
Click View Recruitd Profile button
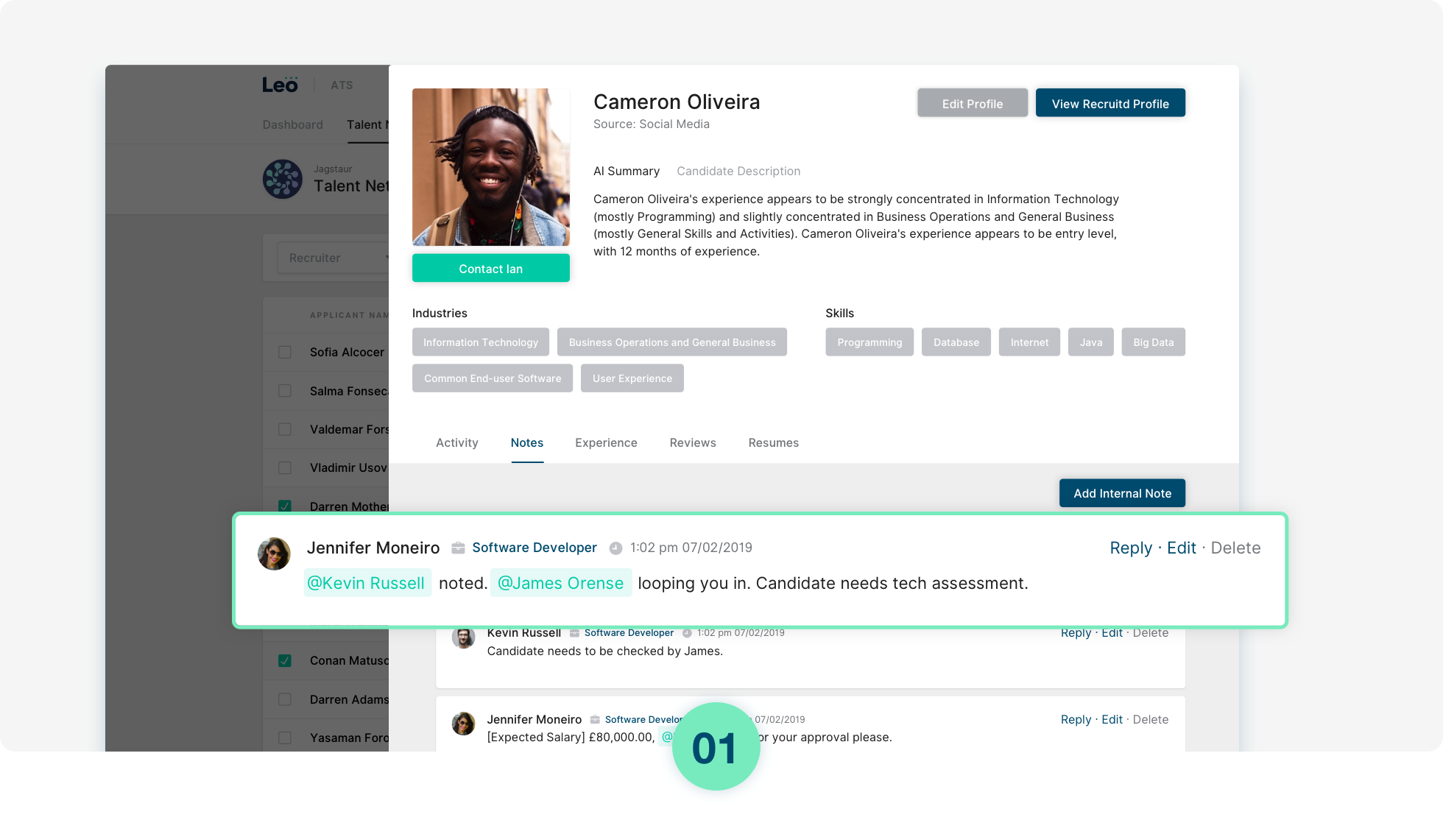[1109, 103]
